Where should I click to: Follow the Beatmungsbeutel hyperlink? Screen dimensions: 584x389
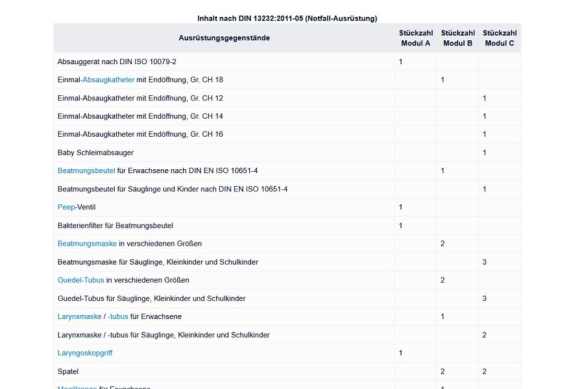click(x=86, y=171)
